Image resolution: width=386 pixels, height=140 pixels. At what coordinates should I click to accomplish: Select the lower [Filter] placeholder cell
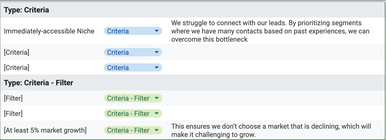click(13, 114)
